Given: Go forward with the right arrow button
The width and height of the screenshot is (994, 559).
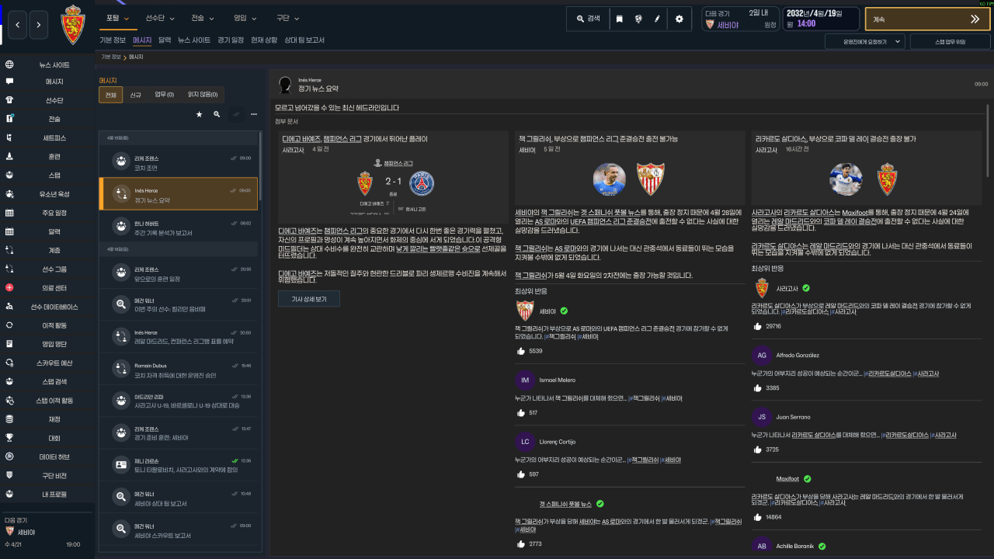Looking at the screenshot, I should tap(39, 26).
